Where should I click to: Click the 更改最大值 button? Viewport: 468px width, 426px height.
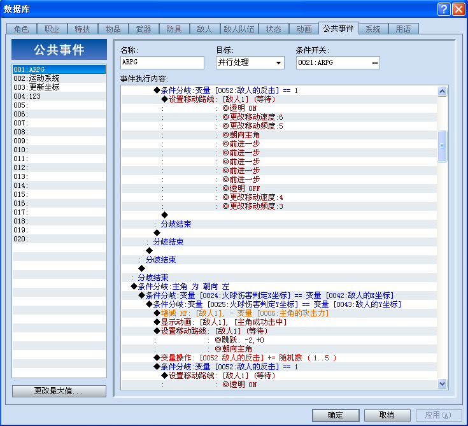tap(59, 391)
